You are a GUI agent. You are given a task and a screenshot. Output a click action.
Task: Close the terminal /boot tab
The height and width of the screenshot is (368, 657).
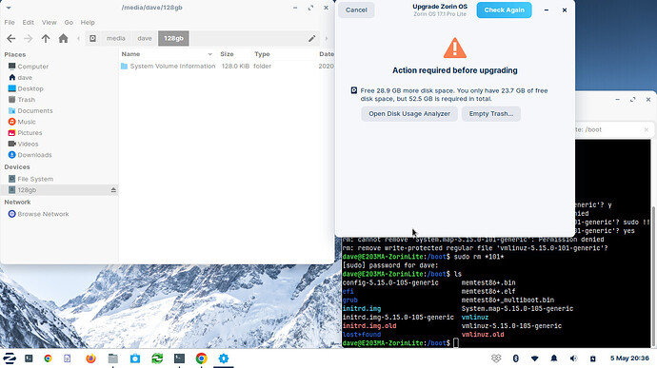pyautogui.click(x=647, y=129)
